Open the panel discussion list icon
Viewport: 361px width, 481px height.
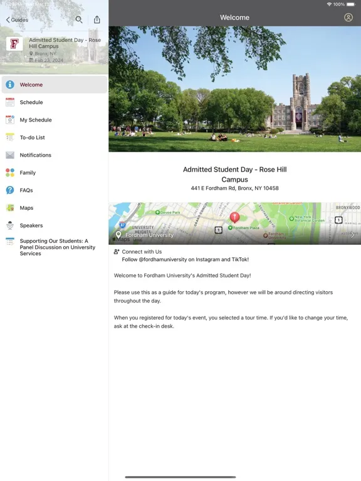pyautogui.click(x=10, y=241)
